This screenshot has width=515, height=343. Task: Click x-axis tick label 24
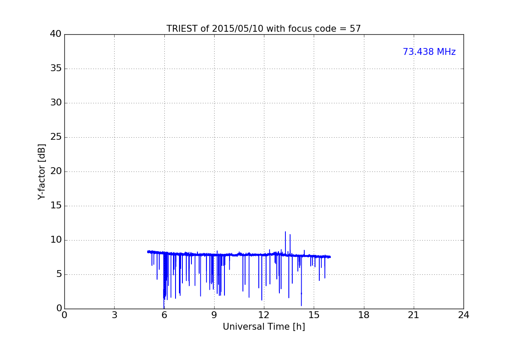coord(463,315)
